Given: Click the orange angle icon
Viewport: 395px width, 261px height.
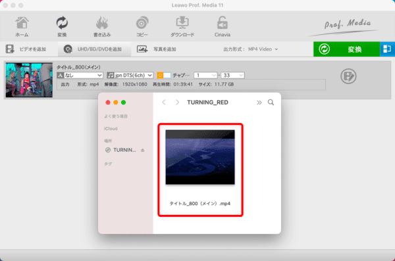Looking at the screenshot, I should tap(160, 75).
